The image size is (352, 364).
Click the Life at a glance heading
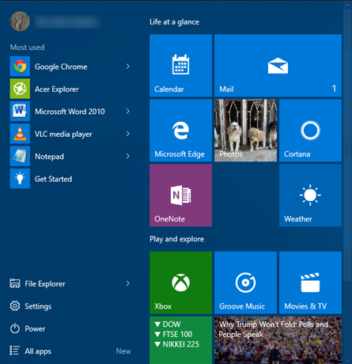pos(174,22)
